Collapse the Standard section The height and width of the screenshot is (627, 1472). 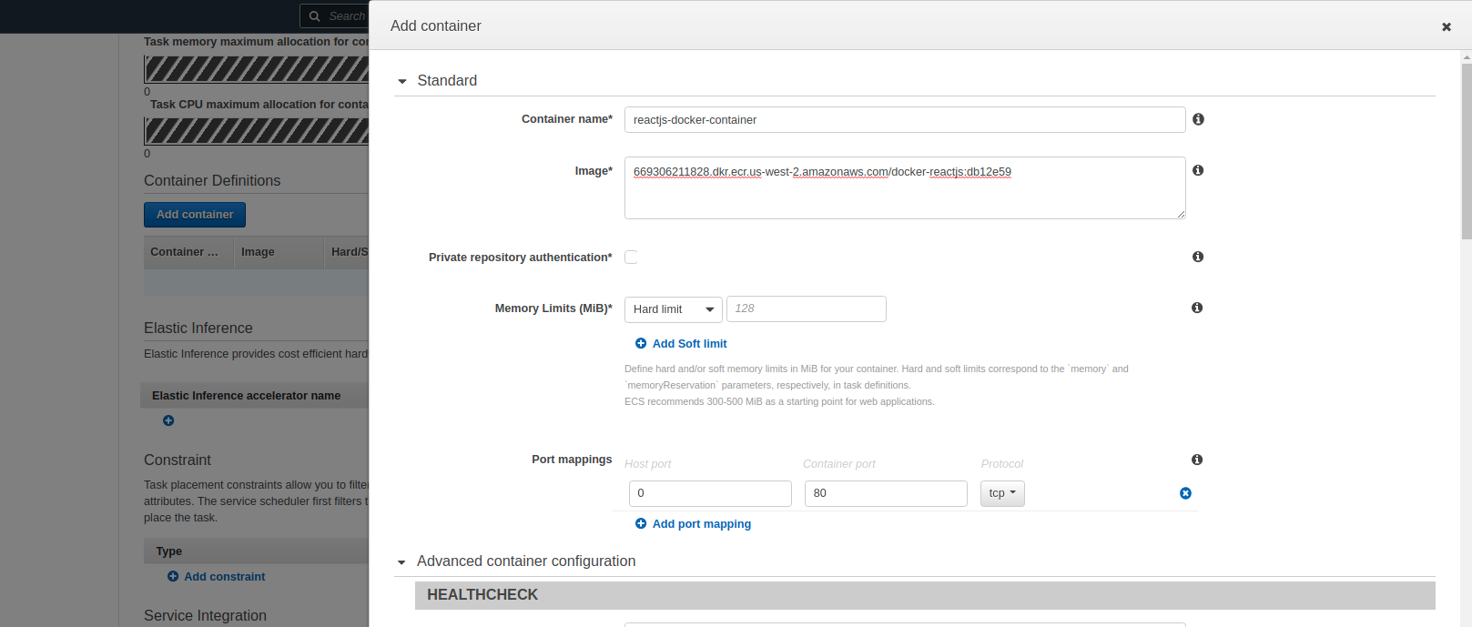402,81
